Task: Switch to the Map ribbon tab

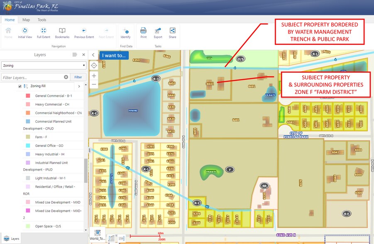Action: [26, 20]
